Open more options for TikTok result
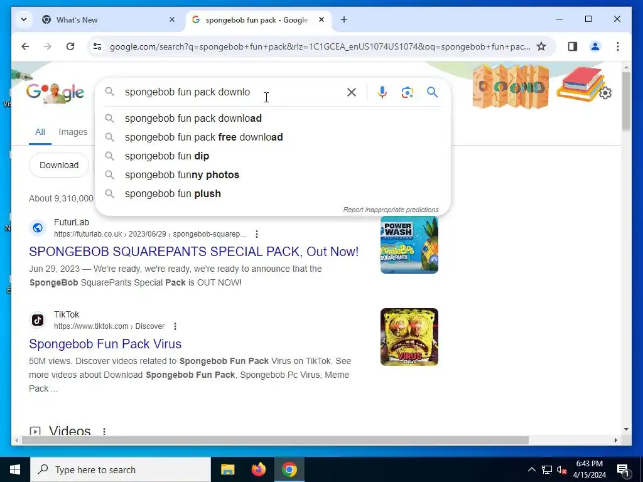 175,326
